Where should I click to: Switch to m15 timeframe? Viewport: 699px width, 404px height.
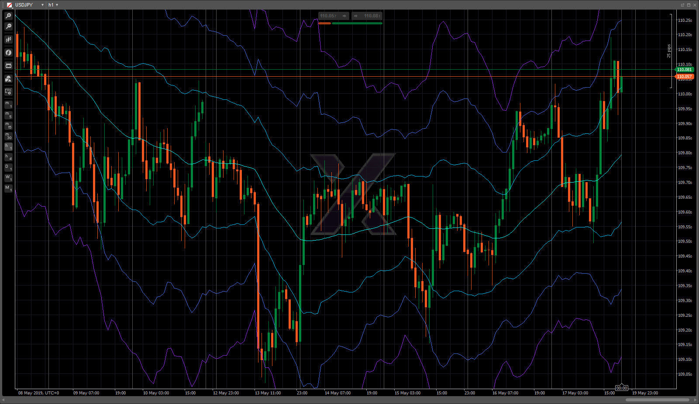(8, 126)
